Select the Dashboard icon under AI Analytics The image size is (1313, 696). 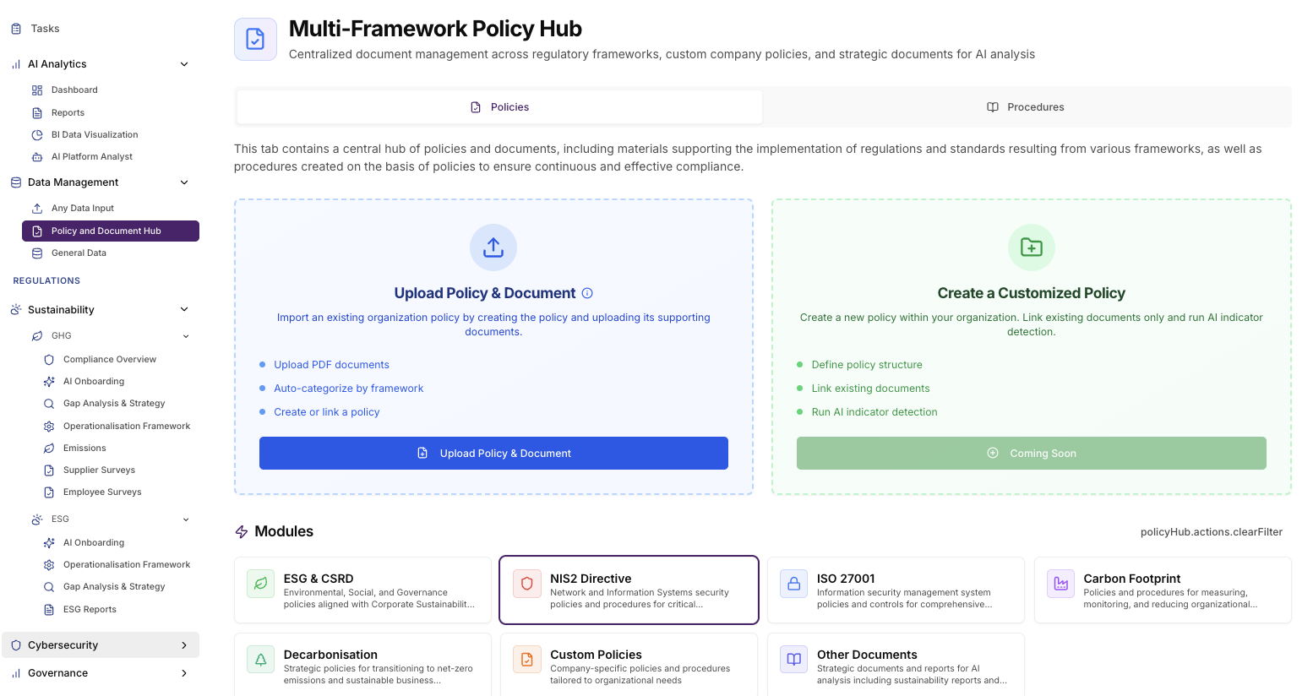tap(37, 90)
